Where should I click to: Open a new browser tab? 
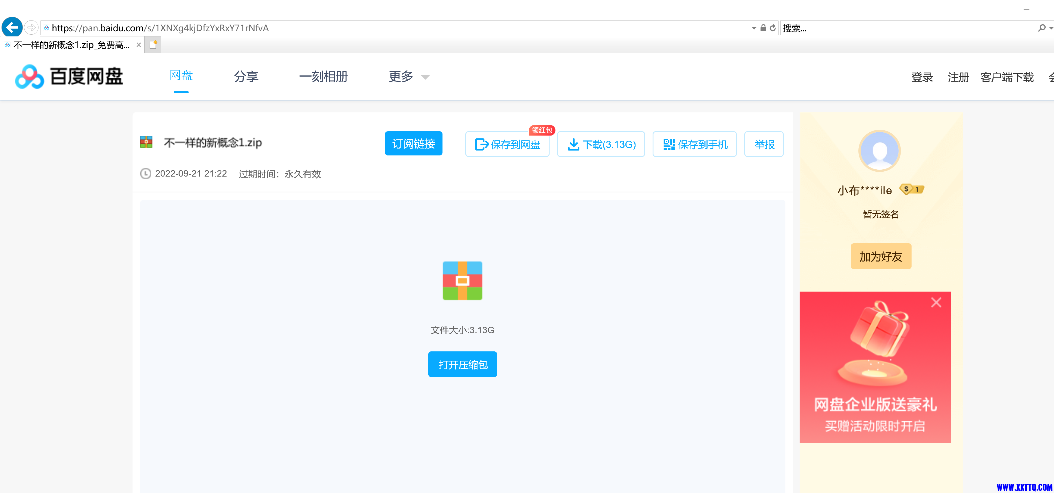153,45
